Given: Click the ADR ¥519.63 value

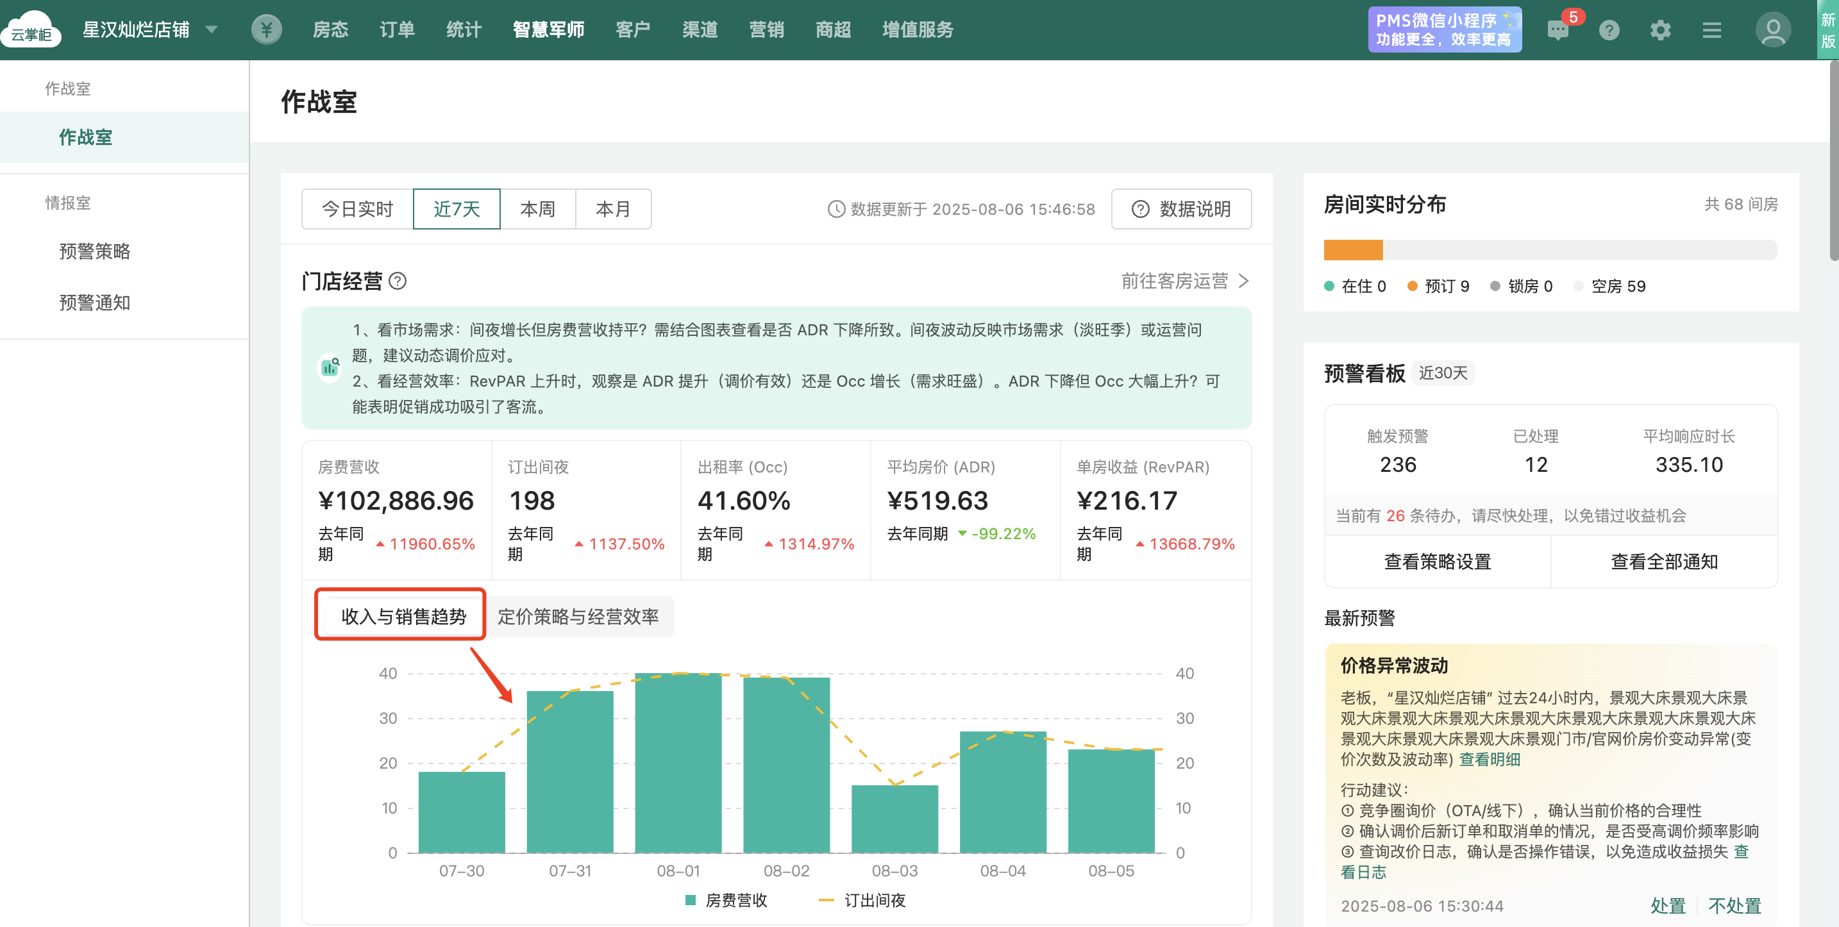Looking at the screenshot, I should (x=937, y=500).
